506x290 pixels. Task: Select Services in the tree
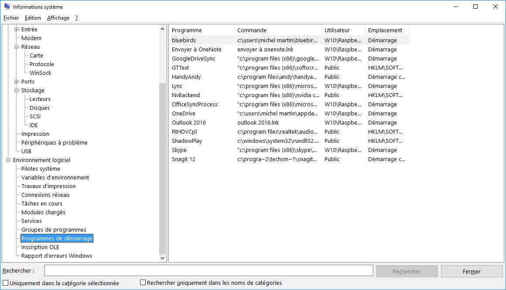(31, 221)
